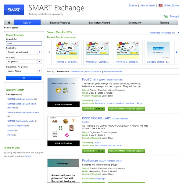Download Food Chains 9.41 MB
This screenshot has height=183, width=183.
click(94, 109)
